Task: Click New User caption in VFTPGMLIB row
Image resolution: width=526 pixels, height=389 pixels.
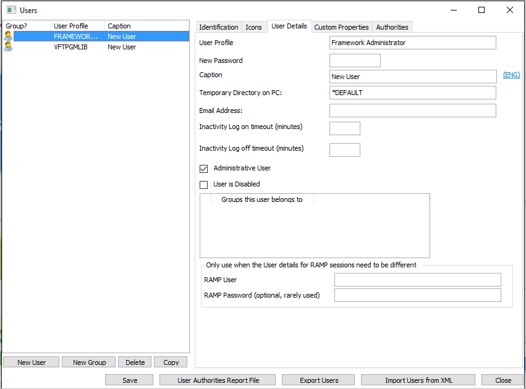Action: tap(122, 47)
